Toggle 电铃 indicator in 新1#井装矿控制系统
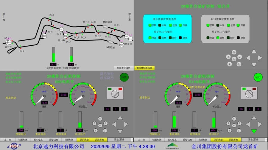This screenshot has height=150, width=268. [x=228, y=38]
